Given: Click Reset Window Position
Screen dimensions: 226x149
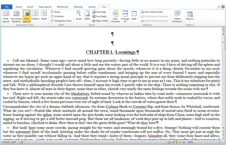Looking at the screenshot, I should pos(155,21).
